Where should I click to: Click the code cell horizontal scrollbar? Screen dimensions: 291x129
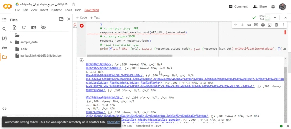pyautogui.click(x=130, y=56)
